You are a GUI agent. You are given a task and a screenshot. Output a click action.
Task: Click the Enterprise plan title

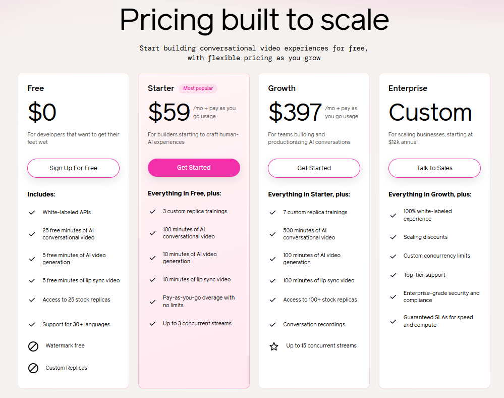coord(408,88)
